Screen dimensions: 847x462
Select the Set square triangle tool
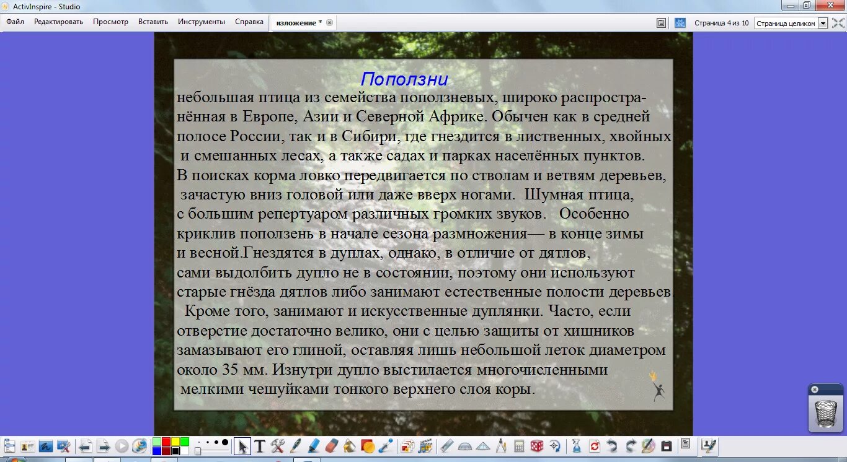tap(483, 446)
